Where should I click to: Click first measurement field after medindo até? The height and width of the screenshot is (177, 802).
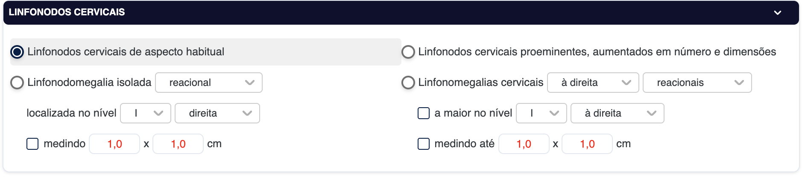(x=524, y=144)
